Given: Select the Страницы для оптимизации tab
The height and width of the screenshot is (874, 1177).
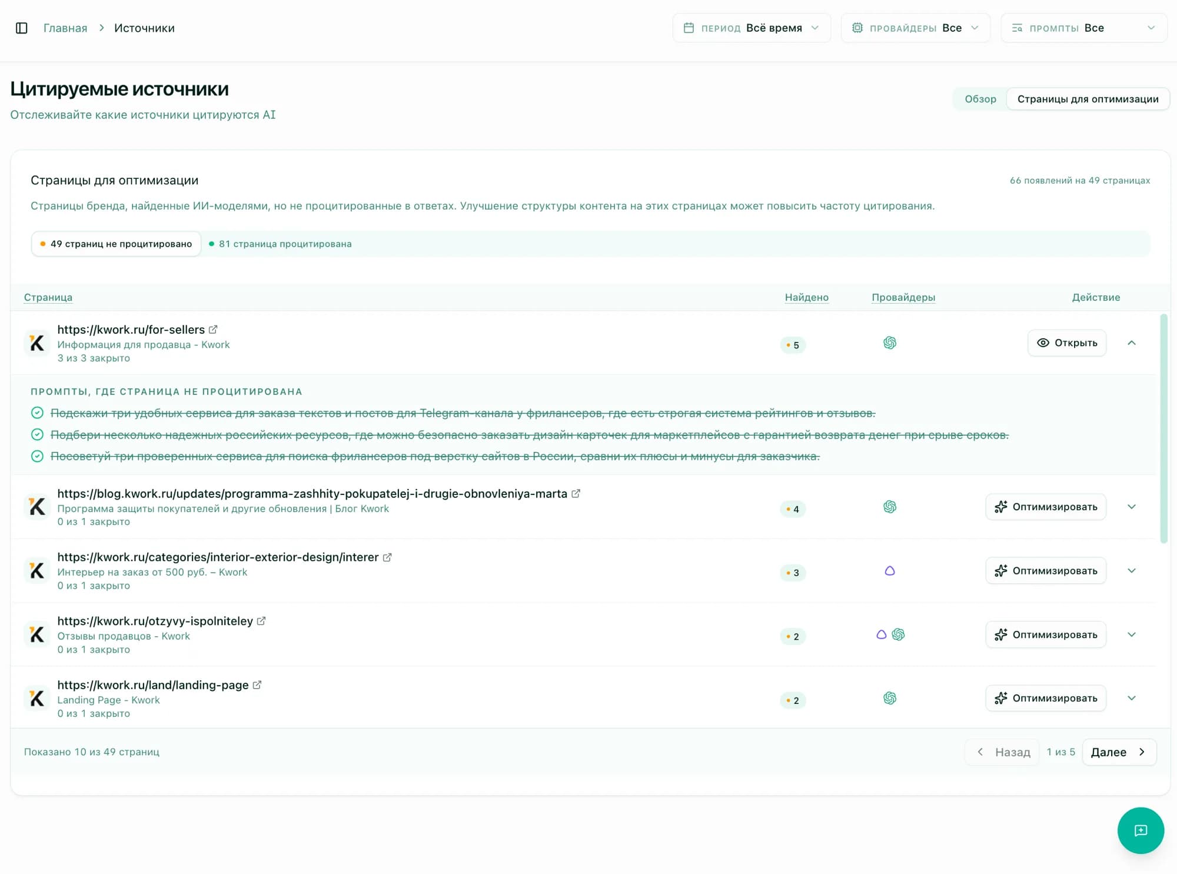Looking at the screenshot, I should pyautogui.click(x=1088, y=99).
